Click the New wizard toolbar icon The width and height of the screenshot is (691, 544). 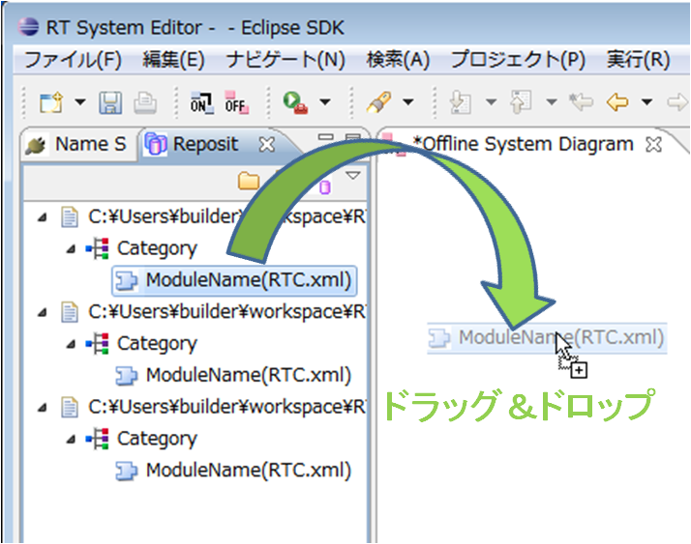point(51,103)
